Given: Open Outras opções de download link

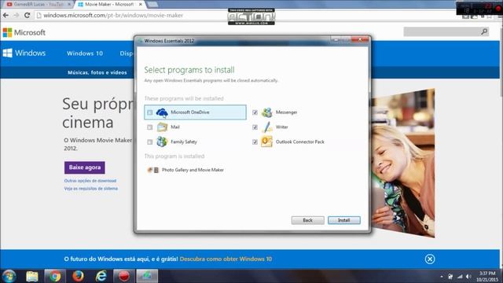Looking at the screenshot, I should tap(90, 181).
